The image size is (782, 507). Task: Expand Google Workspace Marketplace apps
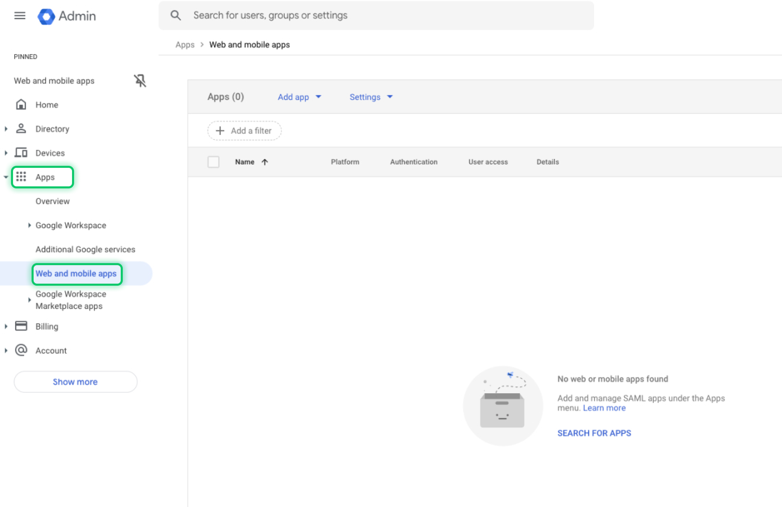tap(29, 300)
